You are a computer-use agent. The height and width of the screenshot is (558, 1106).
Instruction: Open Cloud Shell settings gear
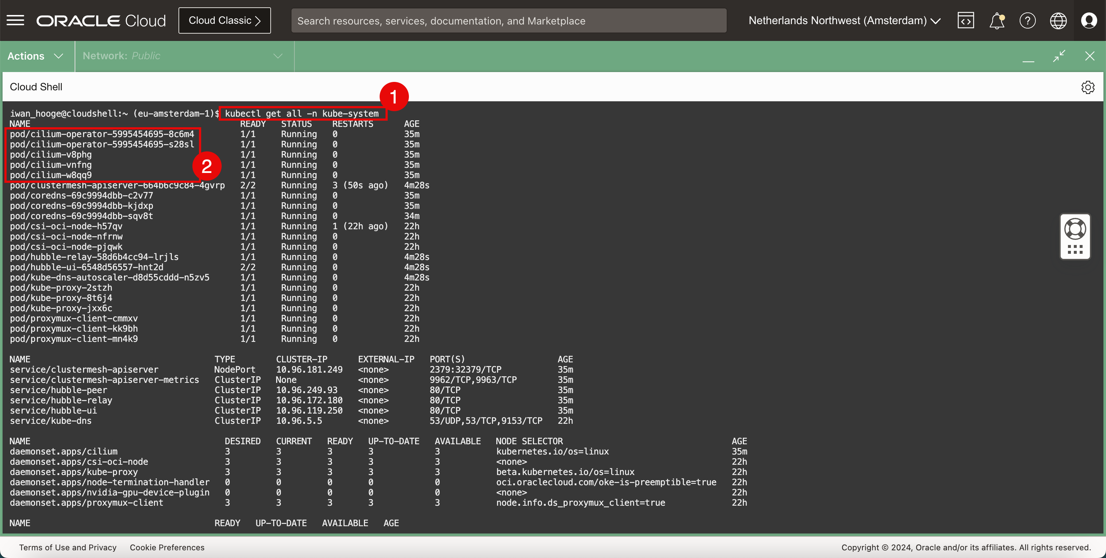pyautogui.click(x=1088, y=87)
